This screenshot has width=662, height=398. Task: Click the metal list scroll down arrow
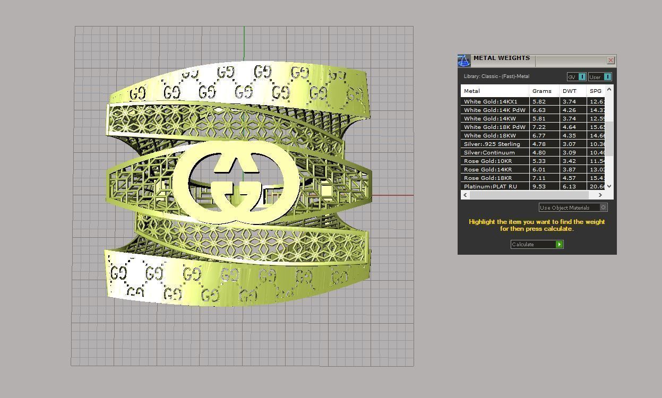pyautogui.click(x=609, y=186)
